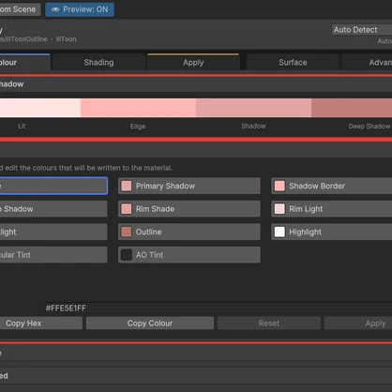This screenshot has height=392, width=392.
Task: Click the Edge label under palette
Action: 138,127
